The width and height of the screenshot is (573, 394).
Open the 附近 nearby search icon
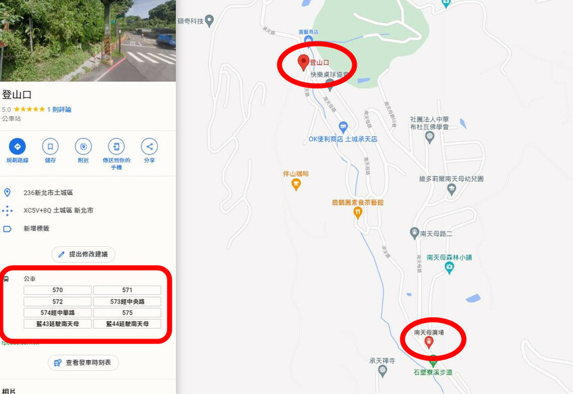tap(84, 146)
